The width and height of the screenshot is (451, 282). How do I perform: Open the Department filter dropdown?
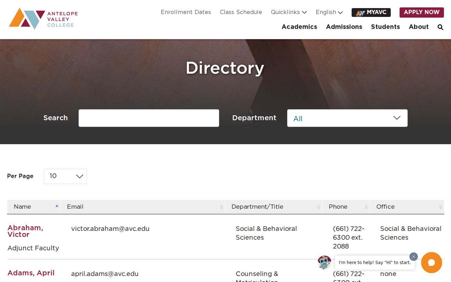(x=347, y=118)
